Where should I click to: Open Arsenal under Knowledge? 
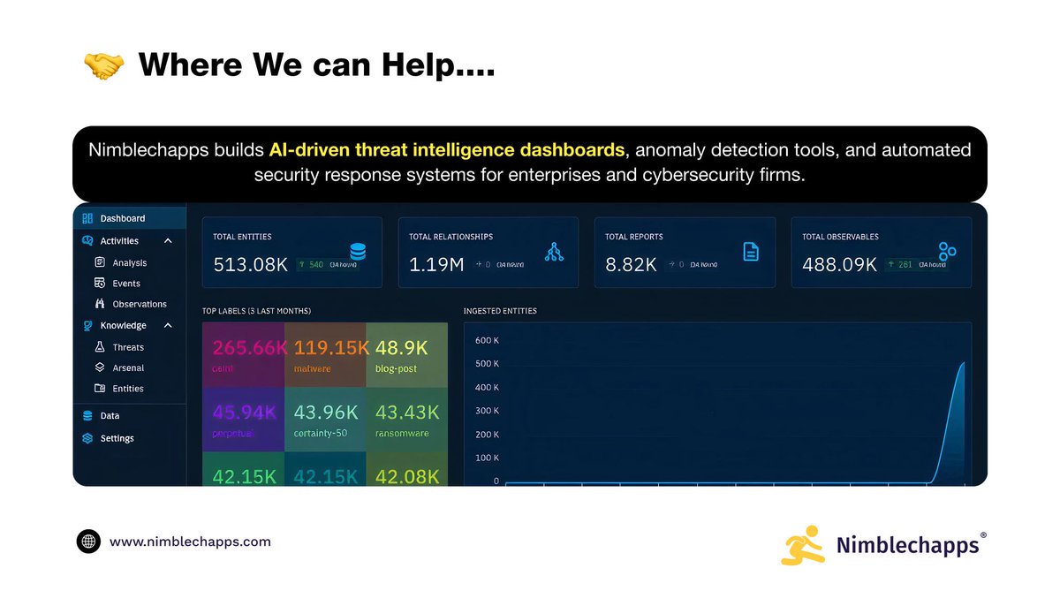(128, 367)
